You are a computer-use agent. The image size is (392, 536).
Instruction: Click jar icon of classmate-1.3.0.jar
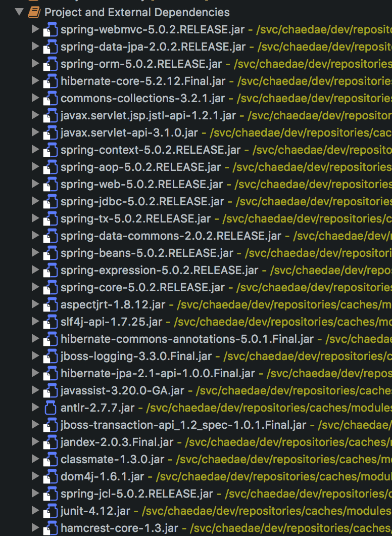point(51,459)
